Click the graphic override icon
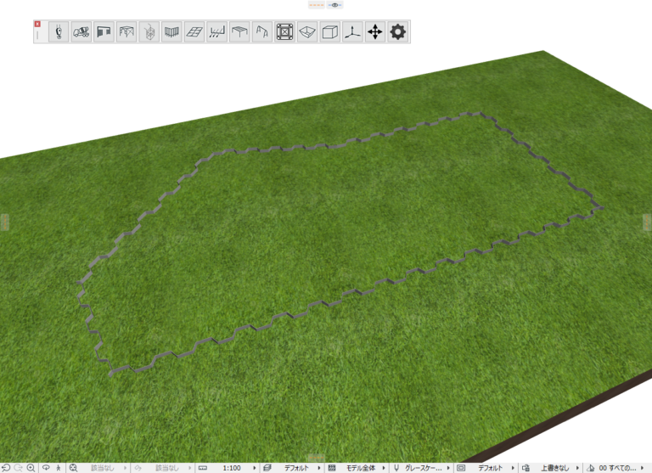The width and height of the screenshot is (652, 473). (526, 468)
